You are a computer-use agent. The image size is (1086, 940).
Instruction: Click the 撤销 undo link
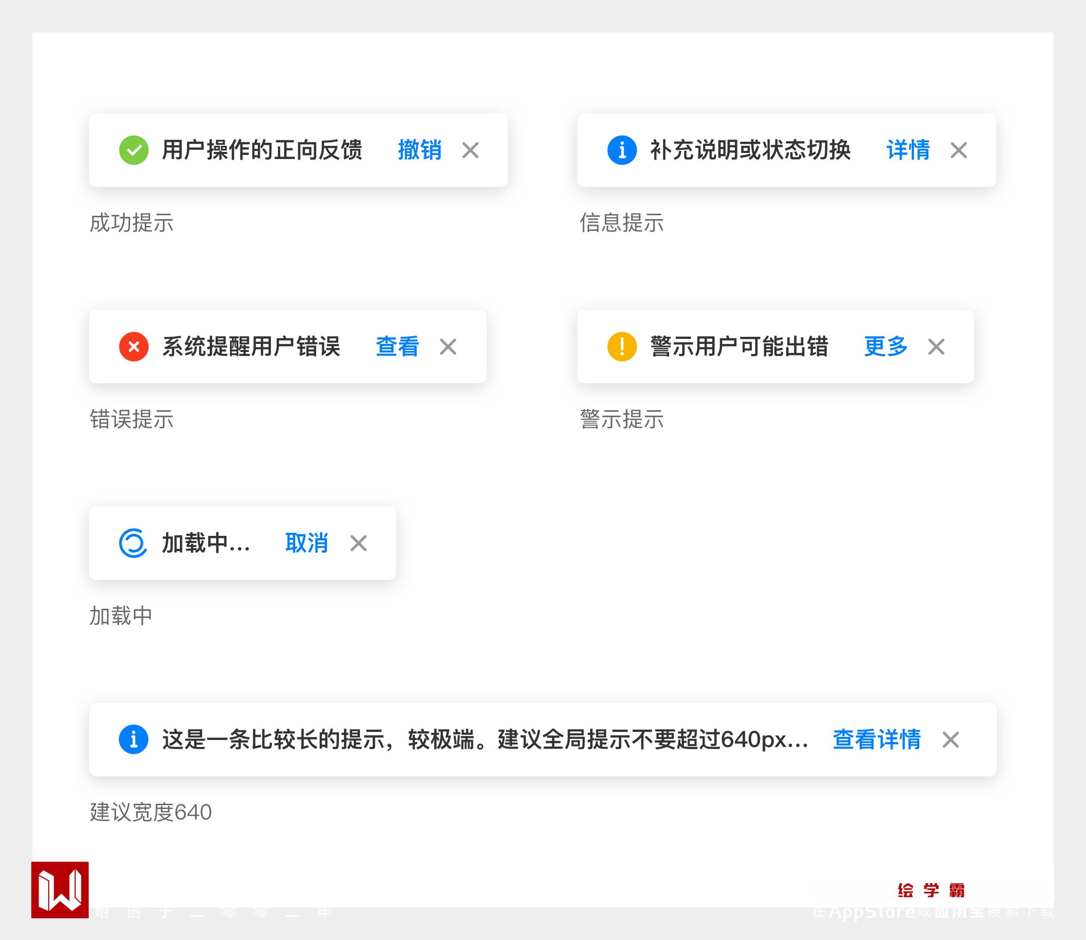[x=419, y=150]
